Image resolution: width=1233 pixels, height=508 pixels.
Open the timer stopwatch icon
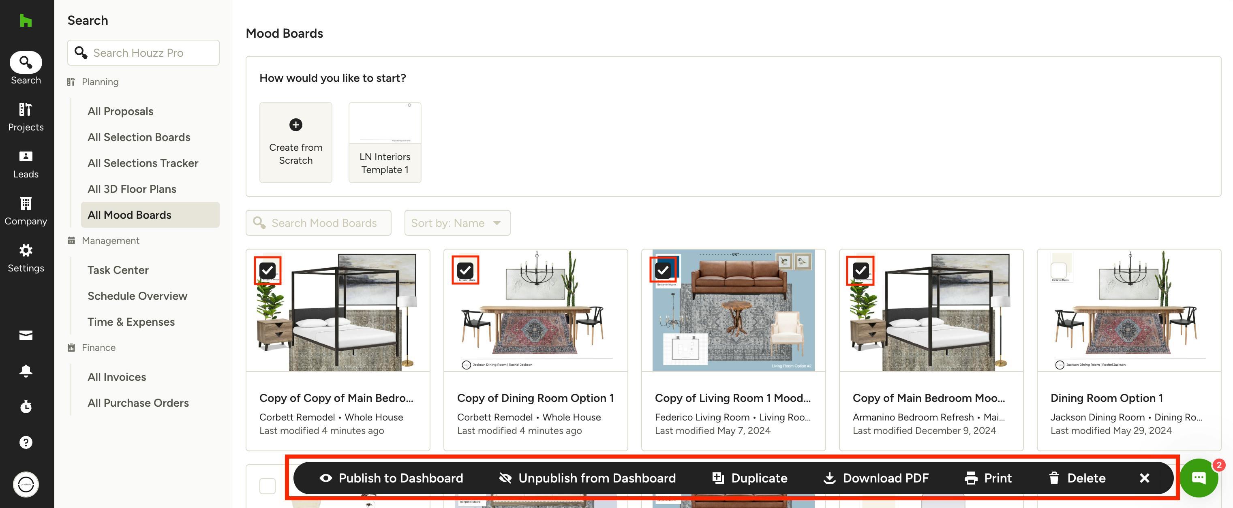pyautogui.click(x=26, y=407)
